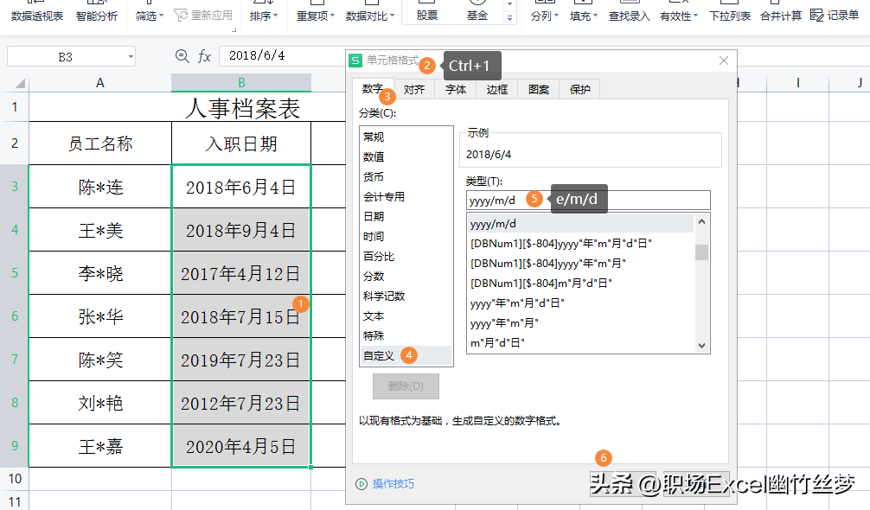This screenshot has height=510, width=870.
Task: Open the 分列 split columns dropdown
Action: tap(544, 16)
